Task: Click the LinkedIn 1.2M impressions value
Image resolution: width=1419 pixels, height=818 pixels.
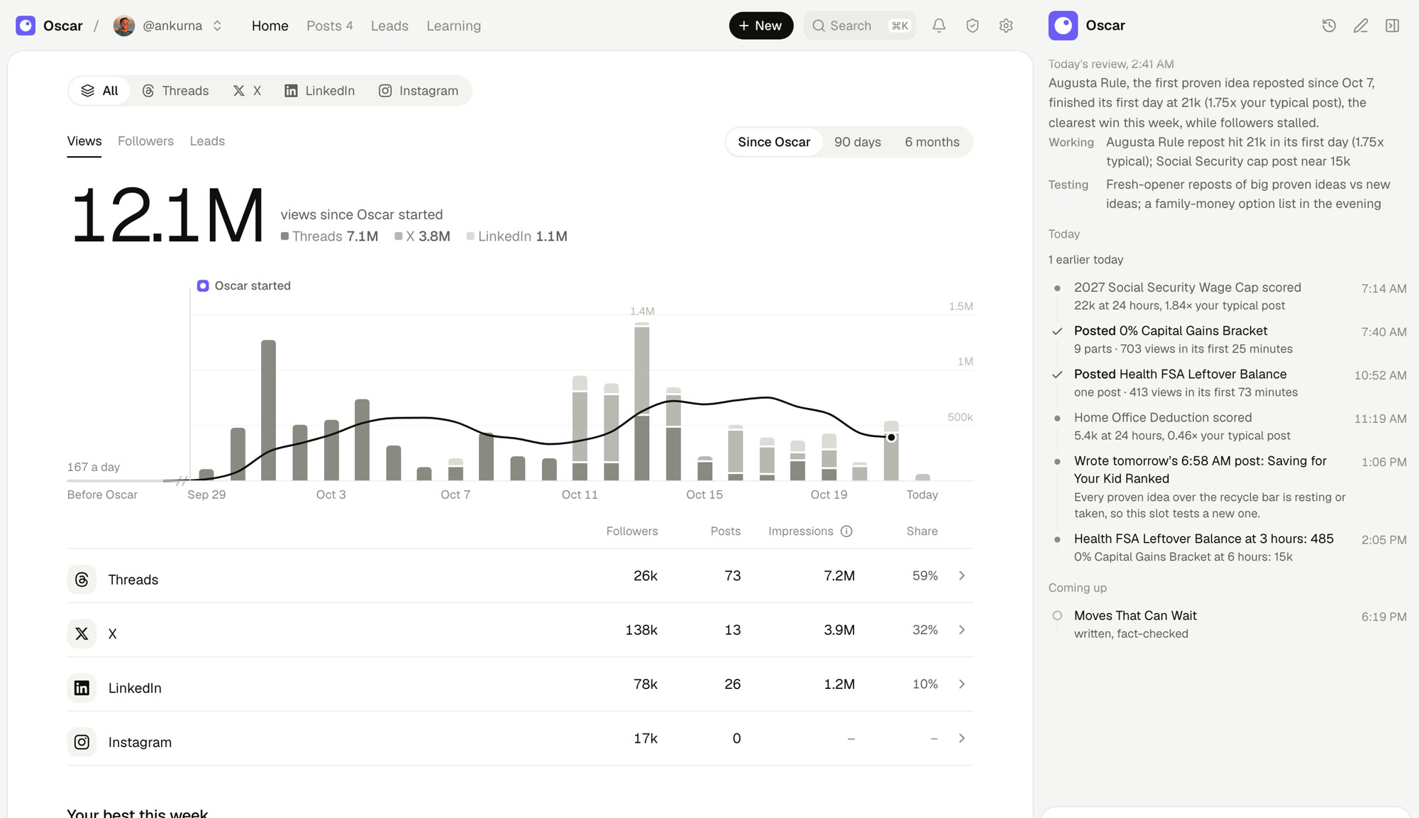Action: (839, 684)
